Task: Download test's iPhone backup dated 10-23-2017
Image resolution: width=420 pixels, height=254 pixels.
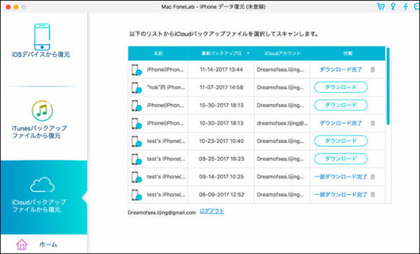Action: (341, 141)
